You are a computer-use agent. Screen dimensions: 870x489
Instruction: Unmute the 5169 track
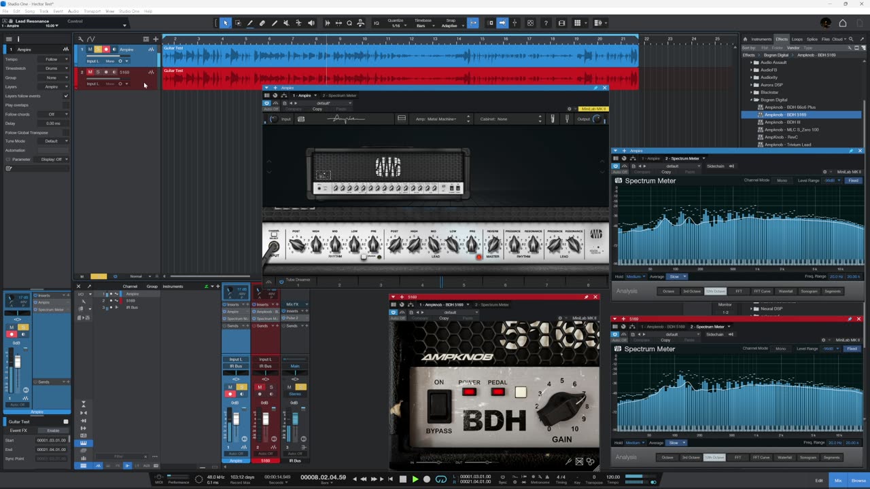tap(90, 72)
